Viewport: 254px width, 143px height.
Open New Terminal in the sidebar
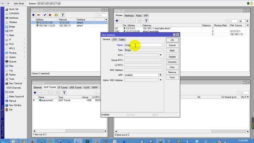click(x=15, y=83)
